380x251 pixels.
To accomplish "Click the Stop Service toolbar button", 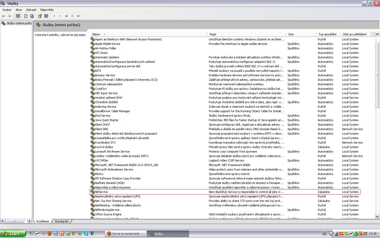I will [x=66, y=16].
